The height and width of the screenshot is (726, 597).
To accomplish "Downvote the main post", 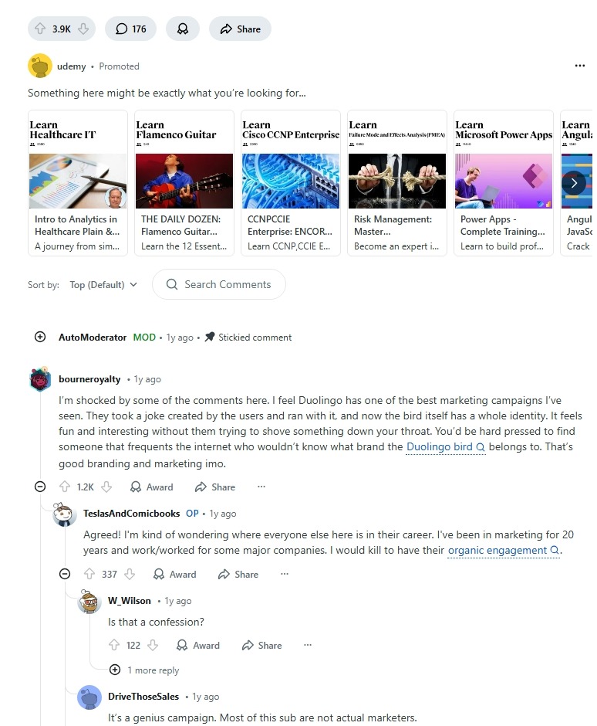I will (83, 29).
